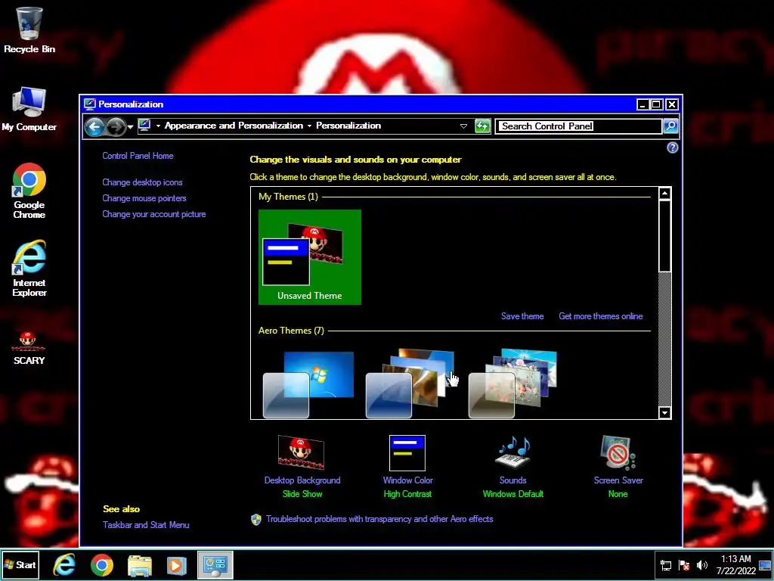This screenshot has height=581, width=774.
Task: Select the SCARY desktop icon
Action: click(x=29, y=348)
